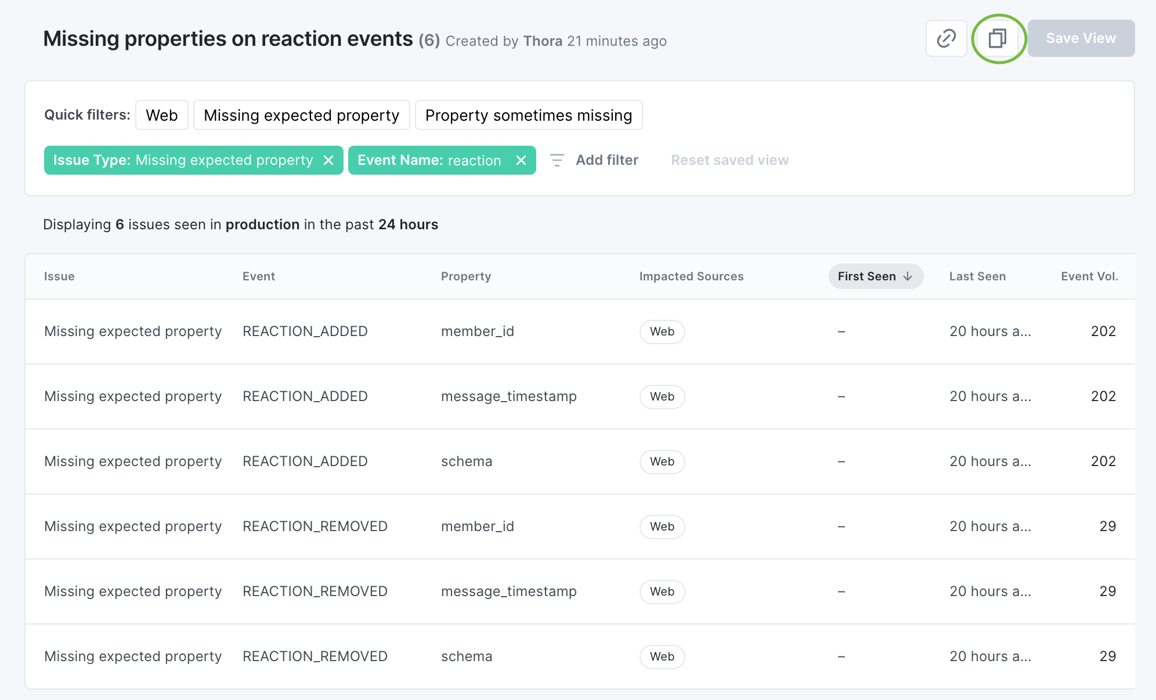Click Reset saved view link
The width and height of the screenshot is (1156, 700).
[x=729, y=160]
